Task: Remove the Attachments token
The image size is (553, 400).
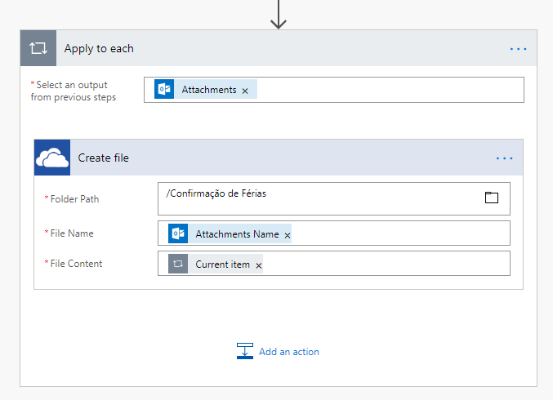Action: (245, 91)
